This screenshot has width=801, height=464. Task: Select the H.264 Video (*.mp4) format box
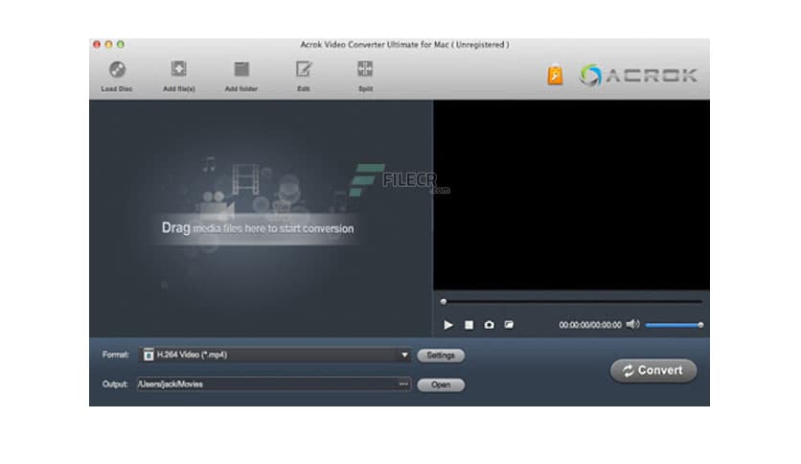(x=275, y=355)
